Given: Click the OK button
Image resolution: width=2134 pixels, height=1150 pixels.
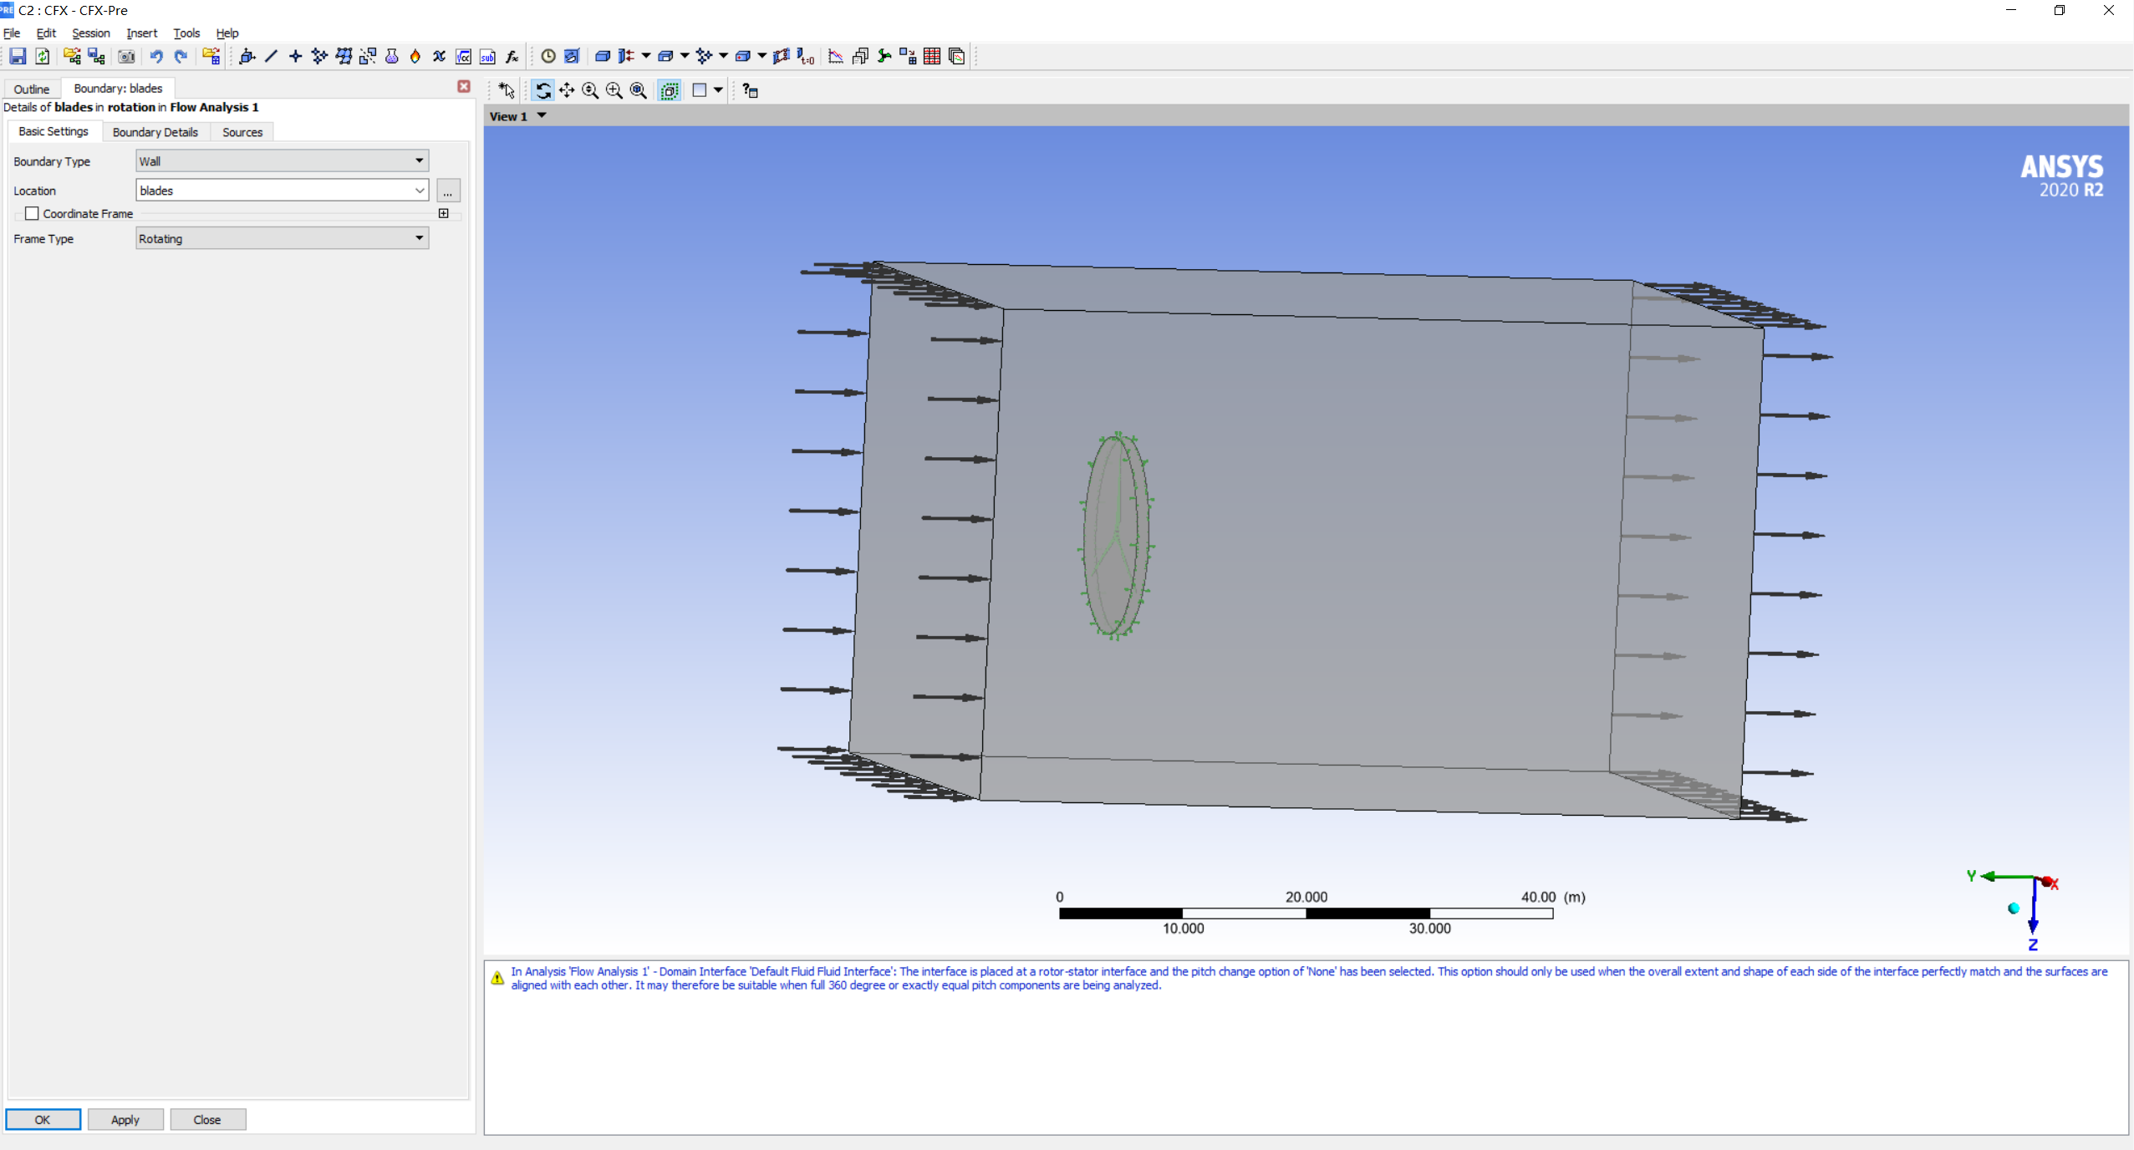Looking at the screenshot, I should [43, 1119].
